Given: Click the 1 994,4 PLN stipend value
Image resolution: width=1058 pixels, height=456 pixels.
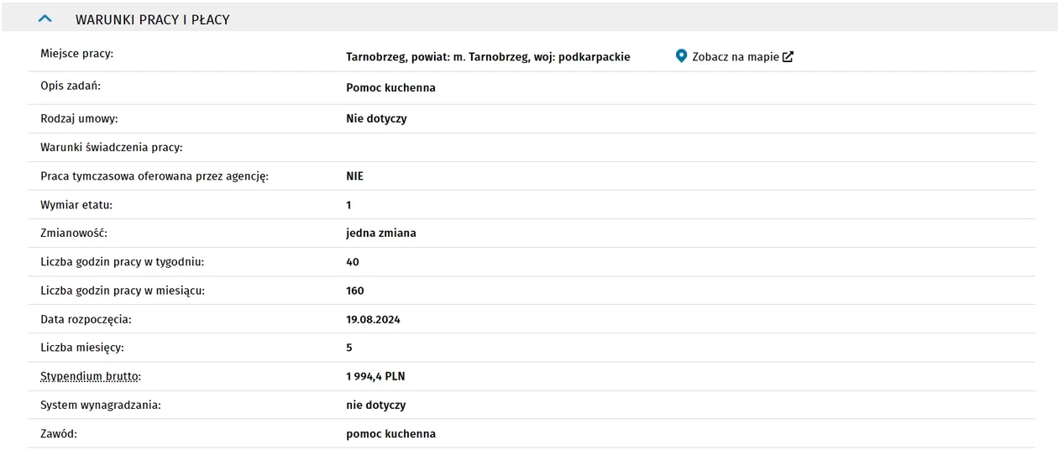Looking at the screenshot, I should tap(375, 376).
